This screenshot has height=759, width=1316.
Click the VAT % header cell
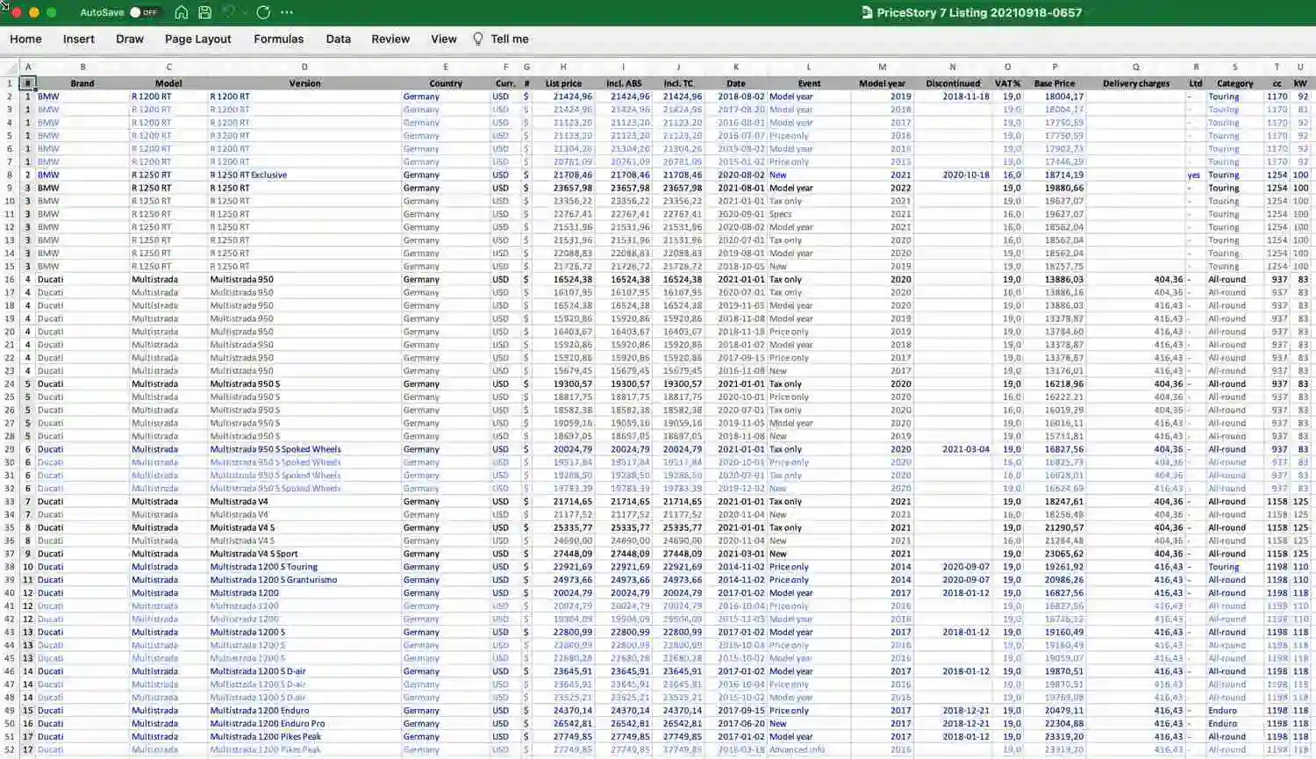click(1007, 83)
